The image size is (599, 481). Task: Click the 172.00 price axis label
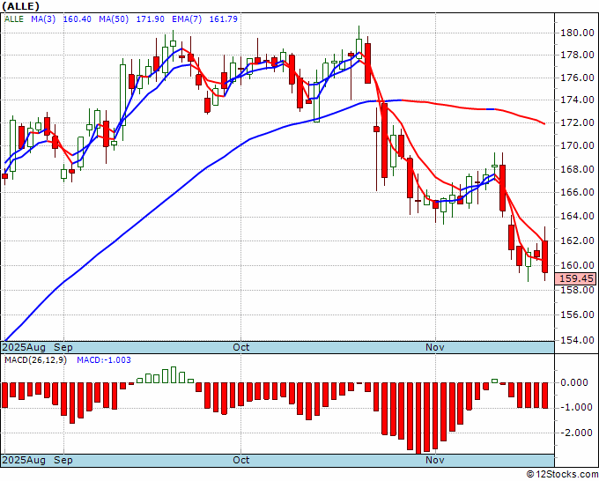pyautogui.click(x=577, y=122)
